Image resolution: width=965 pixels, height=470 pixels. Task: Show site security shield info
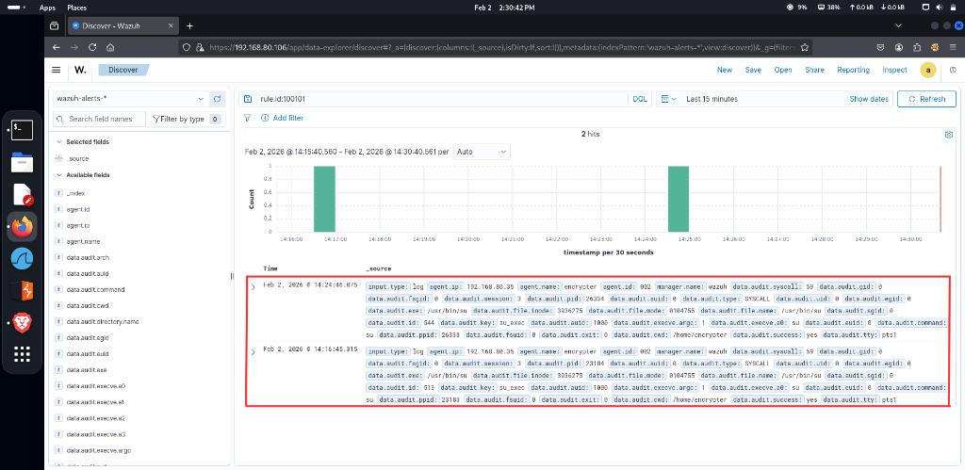point(188,47)
